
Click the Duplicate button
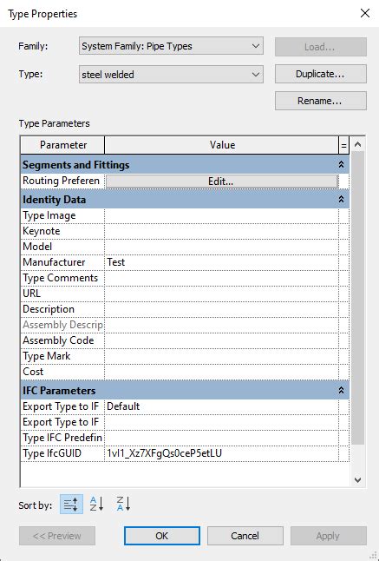pos(321,74)
